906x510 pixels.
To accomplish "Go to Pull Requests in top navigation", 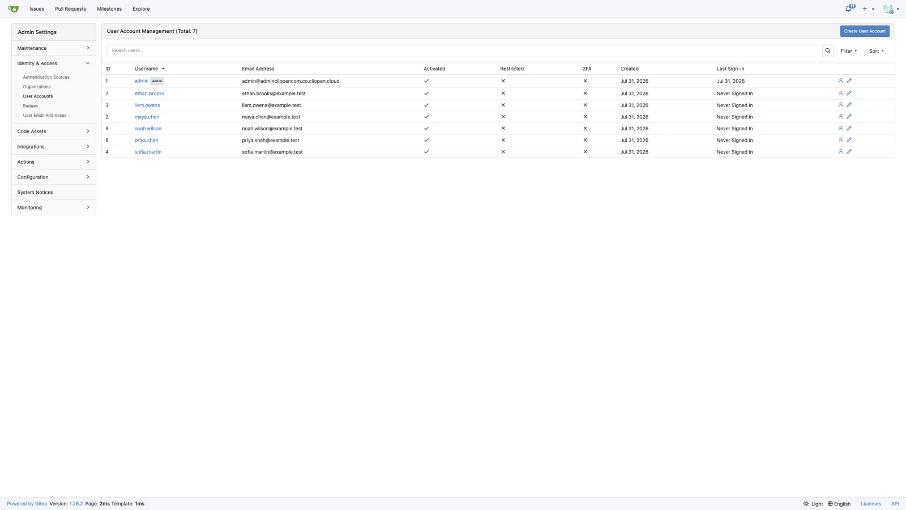I will [71, 9].
